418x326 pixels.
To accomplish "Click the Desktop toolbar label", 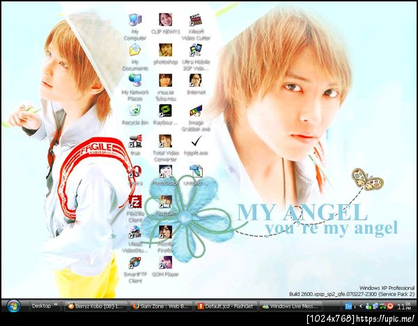I will [x=41, y=306].
